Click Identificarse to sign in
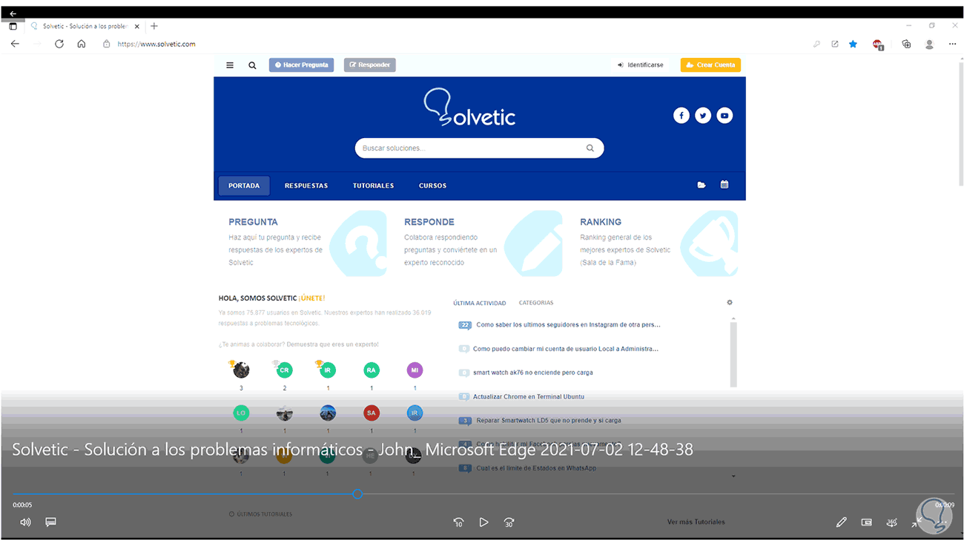This screenshot has width=964, height=544. (641, 65)
